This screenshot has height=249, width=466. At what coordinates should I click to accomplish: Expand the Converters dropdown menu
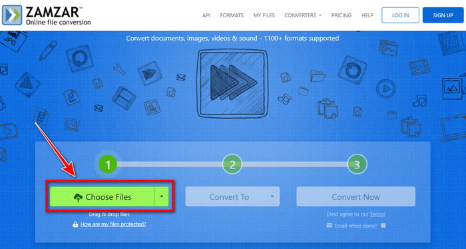(x=303, y=15)
